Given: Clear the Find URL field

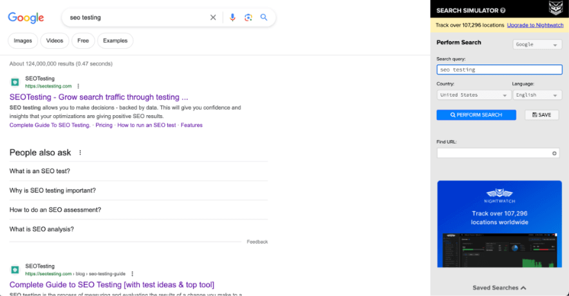Looking at the screenshot, I should click(x=554, y=152).
